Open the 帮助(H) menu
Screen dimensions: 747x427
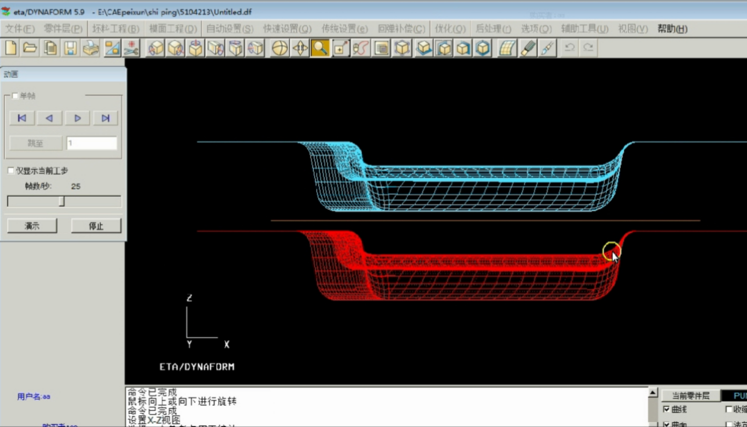672,29
